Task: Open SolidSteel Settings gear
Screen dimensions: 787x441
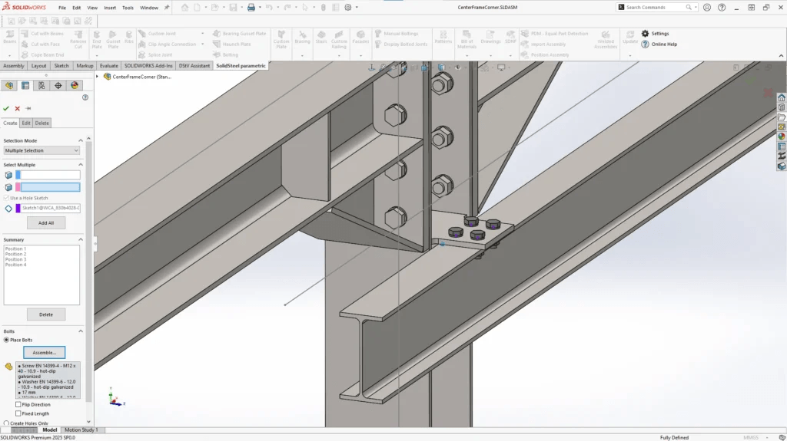Action: (x=646, y=34)
